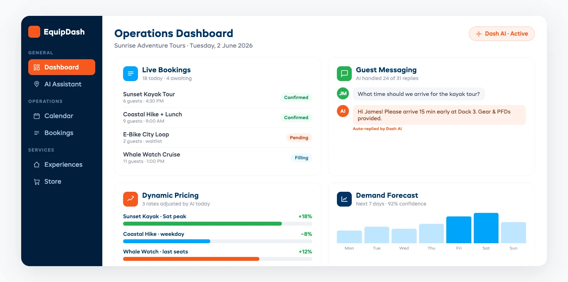Open the Dashboard menu item
This screenshot has width=568, height=282.
tap(62, 67)
